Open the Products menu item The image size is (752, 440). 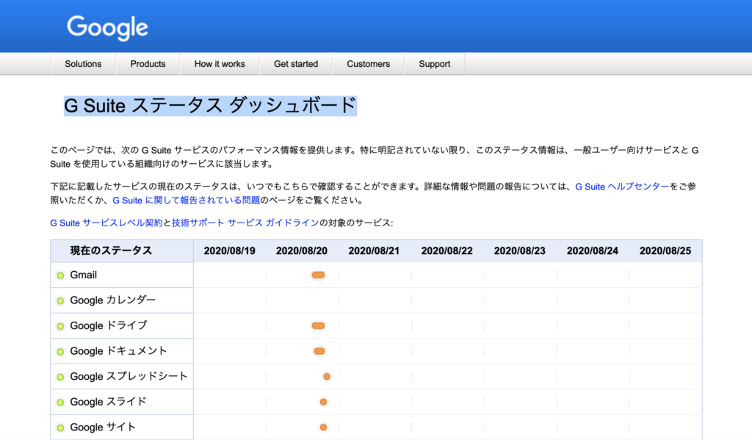pyautogui.click(x=148, y=64)
